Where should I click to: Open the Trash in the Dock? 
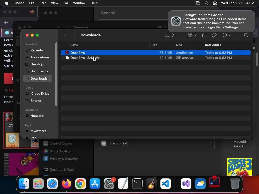point(235,184)
